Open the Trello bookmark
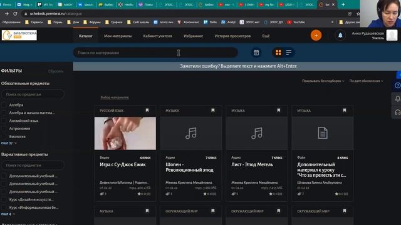This screenshot has width=401, height=225. pos(211,22)
